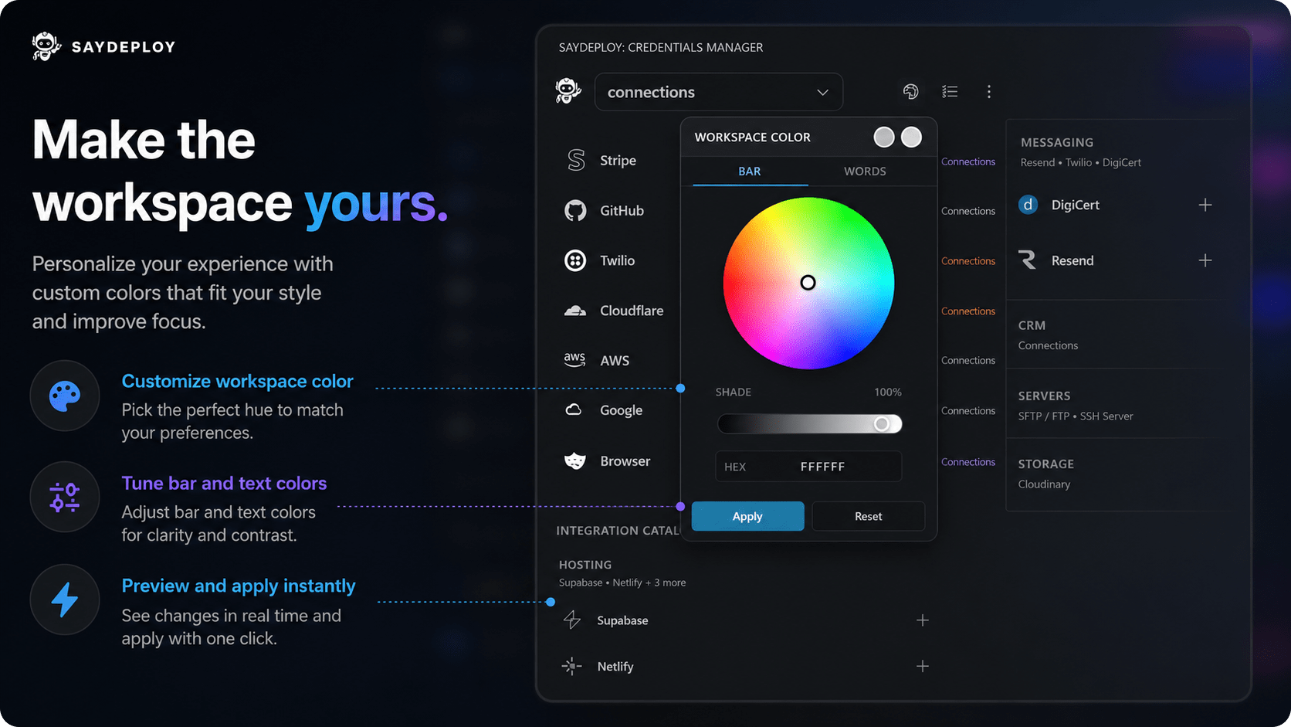Click Connections link in Cloudflare row

[x=968, y=311]
